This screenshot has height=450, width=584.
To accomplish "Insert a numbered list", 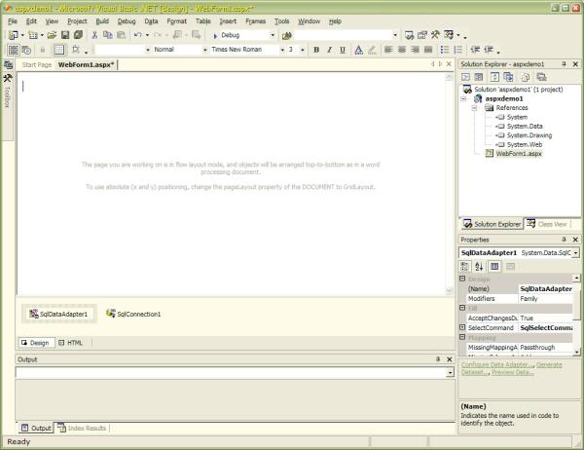I will [458, 50].
